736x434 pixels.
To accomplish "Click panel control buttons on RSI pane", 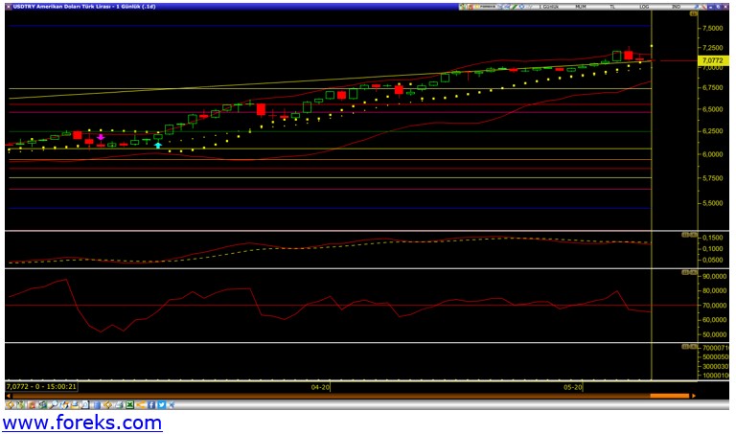I will (x=688, y=273).
